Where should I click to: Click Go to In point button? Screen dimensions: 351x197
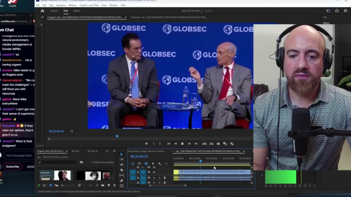click(x=169, y=144)
